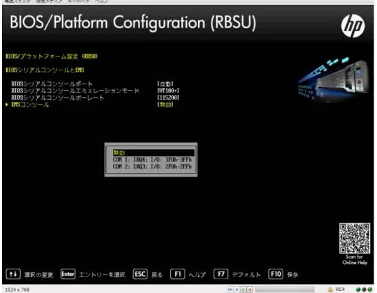Click the [無効] value of EMSコンソール
The image size is (377, 293).
(165, 105)
